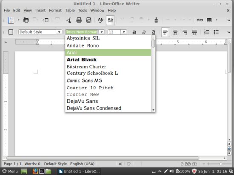
Task: Open the Format menu
Action: click(55, 11)
